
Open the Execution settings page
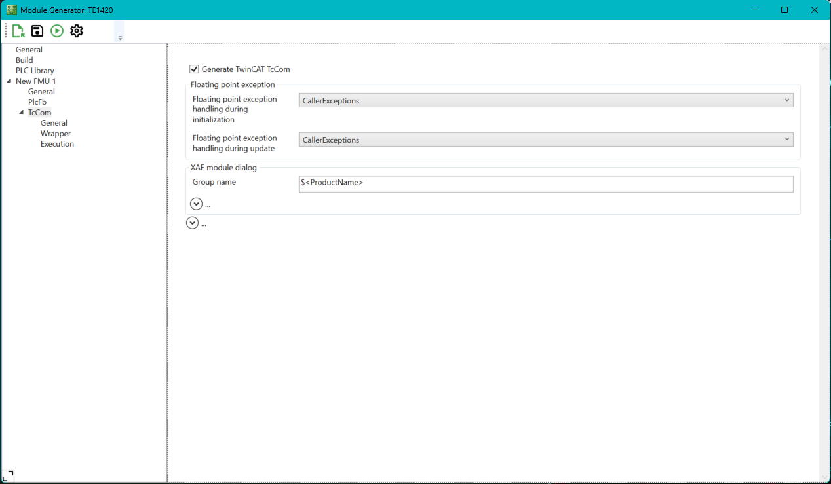(57, 143)
